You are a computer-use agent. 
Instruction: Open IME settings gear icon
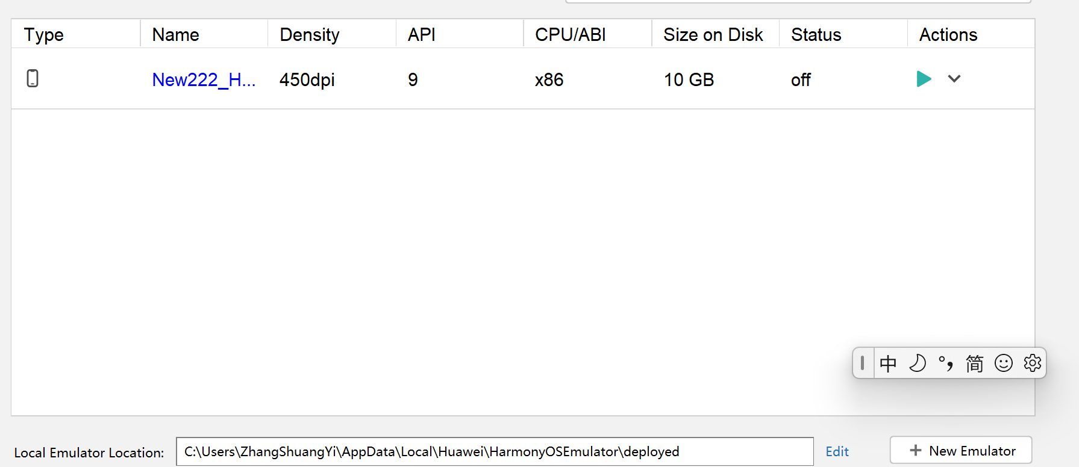(1033, 363)
